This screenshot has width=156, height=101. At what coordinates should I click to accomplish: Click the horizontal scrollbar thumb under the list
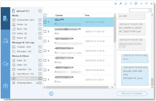click(x=77, y=87)
